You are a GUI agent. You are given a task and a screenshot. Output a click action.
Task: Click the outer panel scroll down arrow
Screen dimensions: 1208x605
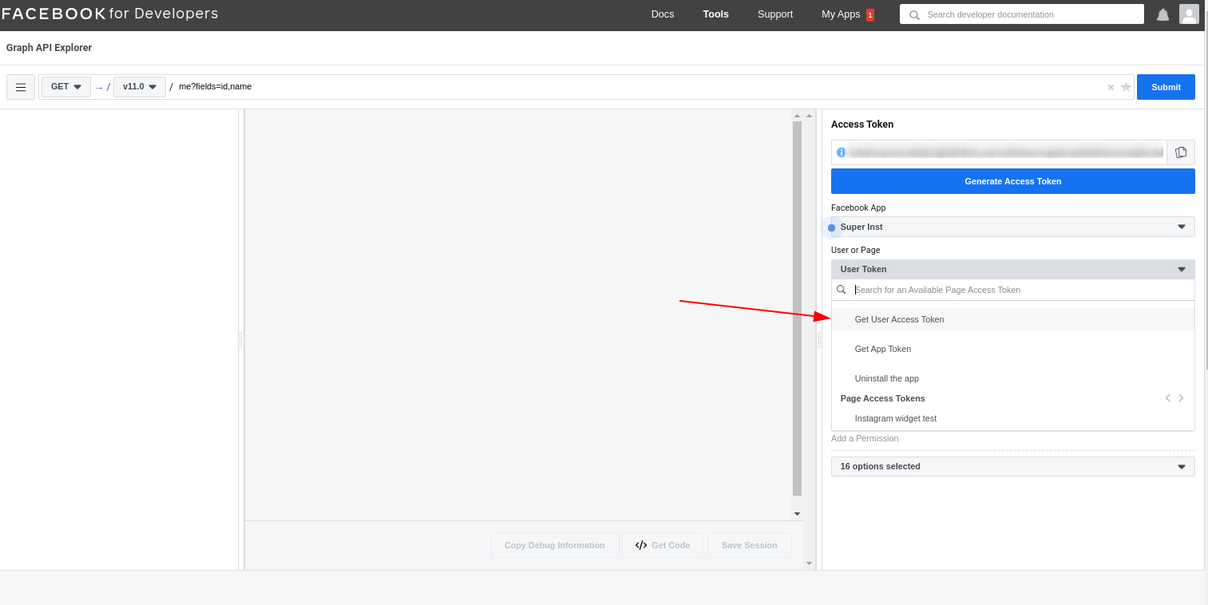pyautogui.click(x=809, y=563)
